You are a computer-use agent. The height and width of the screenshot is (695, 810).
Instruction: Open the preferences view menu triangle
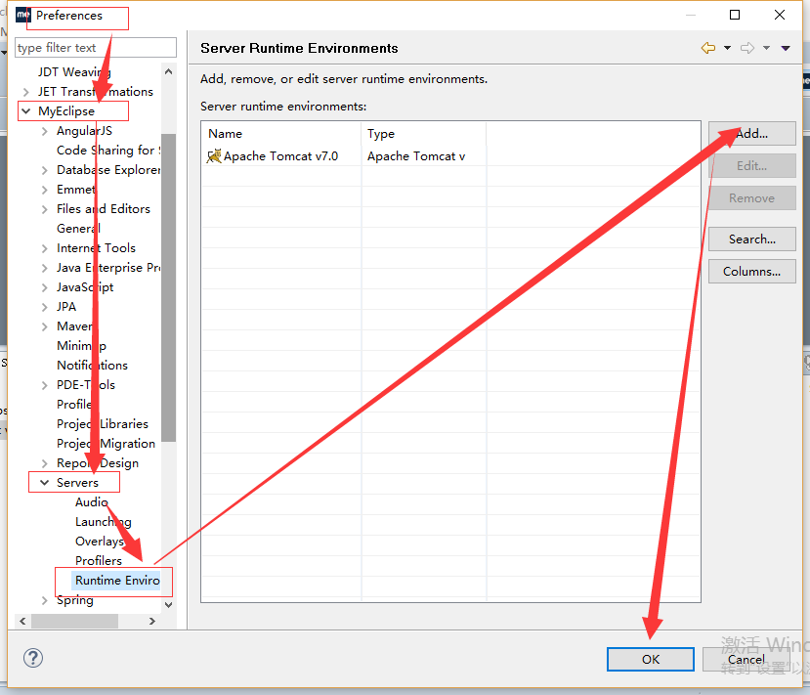click(786, 48)
